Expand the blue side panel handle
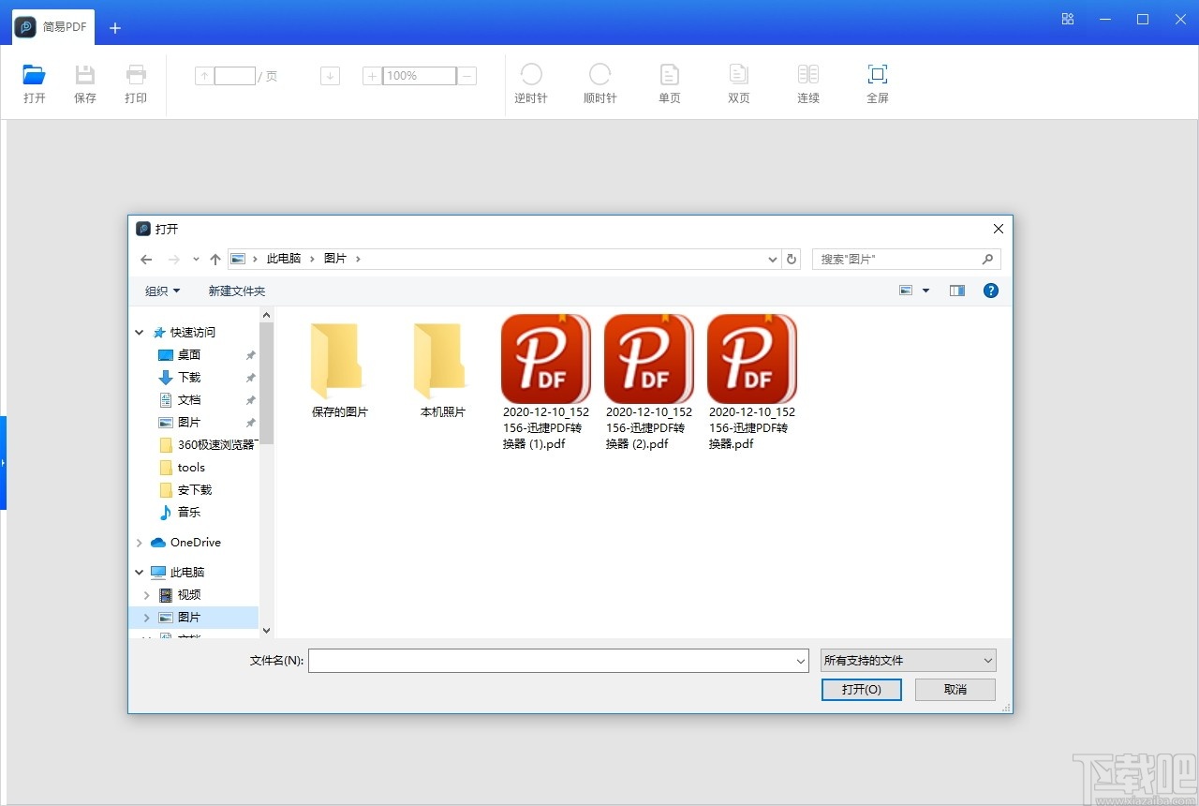 [x=4, y=463]
